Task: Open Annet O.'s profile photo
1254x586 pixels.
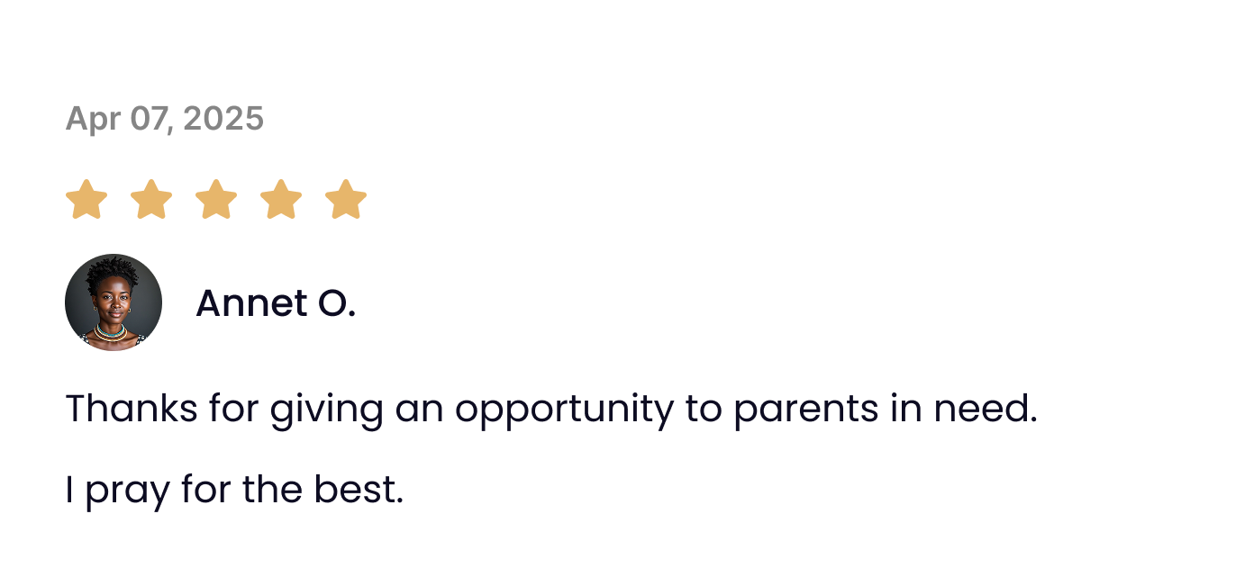Action: 114,302
